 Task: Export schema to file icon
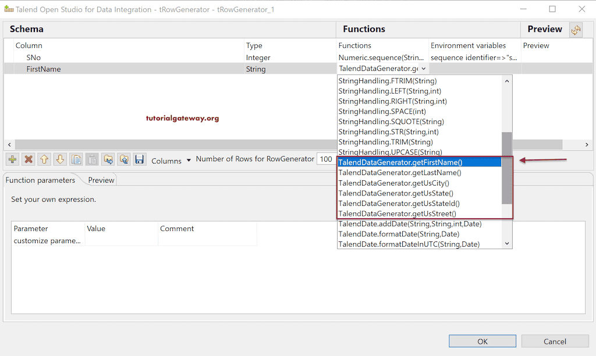pyautogui.click(x=124, y=159)
